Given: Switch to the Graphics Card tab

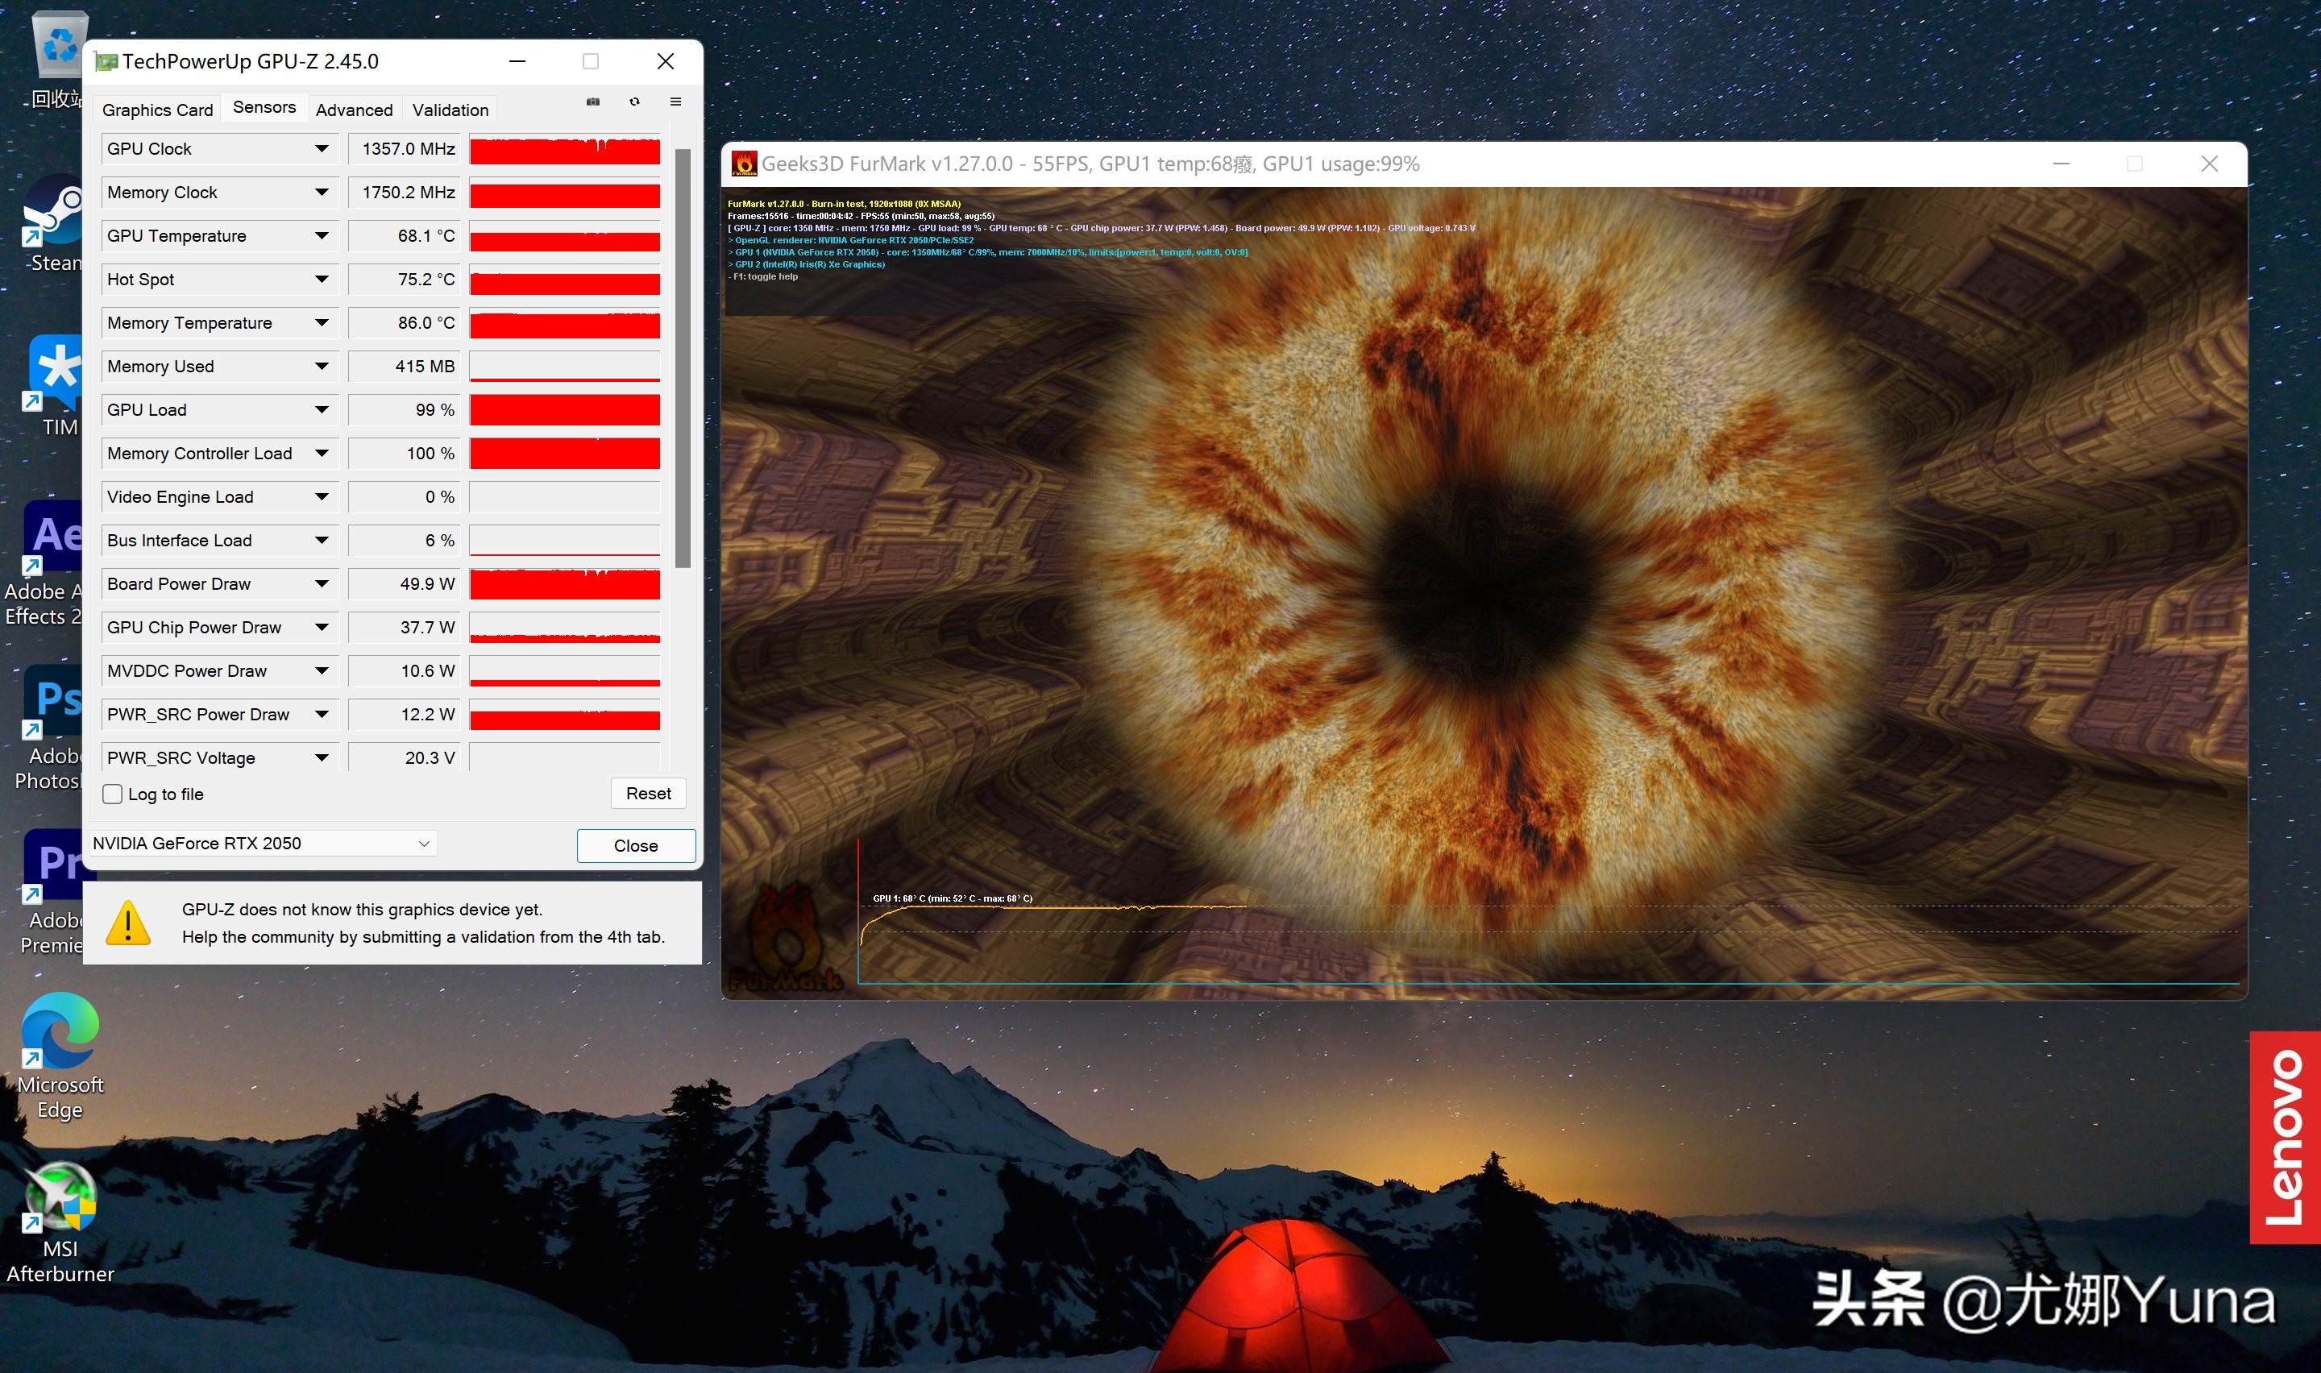Looking at the screenshot, I should point(157,110).
